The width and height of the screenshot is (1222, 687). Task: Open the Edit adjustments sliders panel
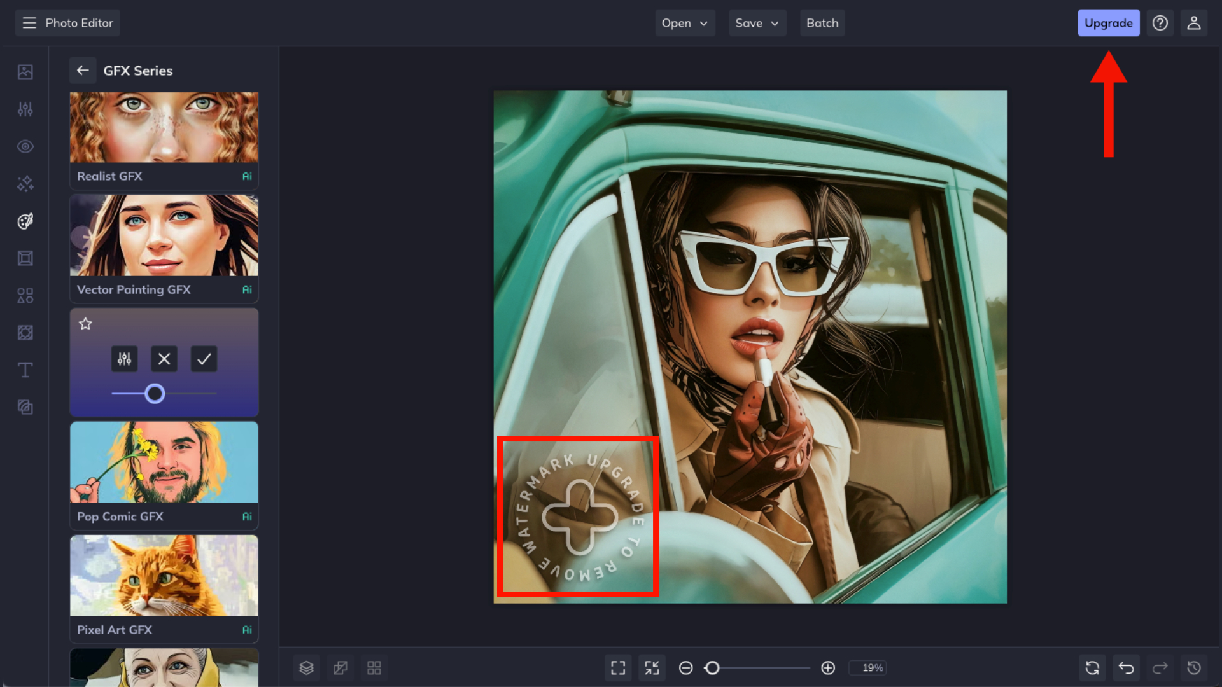tap(25, 109)
